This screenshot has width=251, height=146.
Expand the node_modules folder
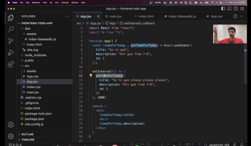pyautogui.click(x=35, y=55)
